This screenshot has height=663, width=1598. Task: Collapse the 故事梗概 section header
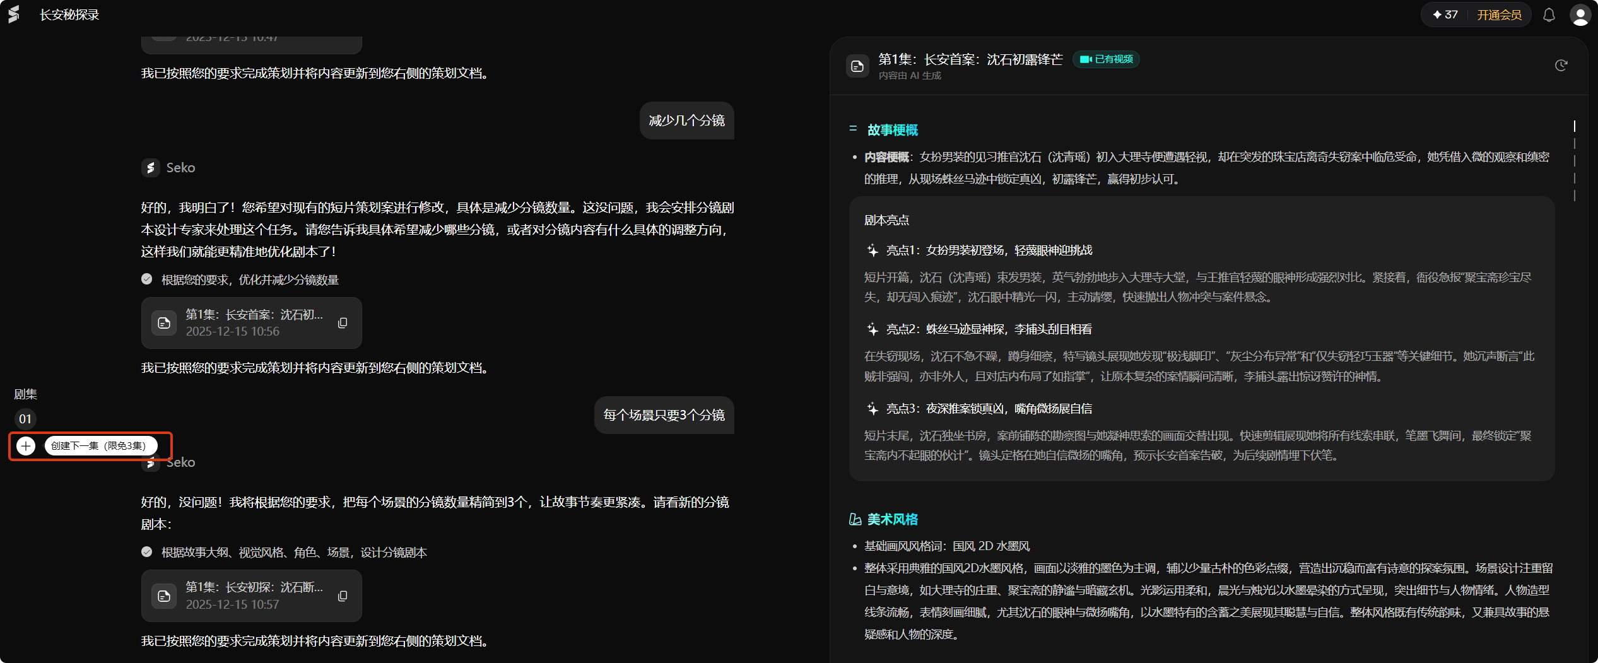pos(892,130)
